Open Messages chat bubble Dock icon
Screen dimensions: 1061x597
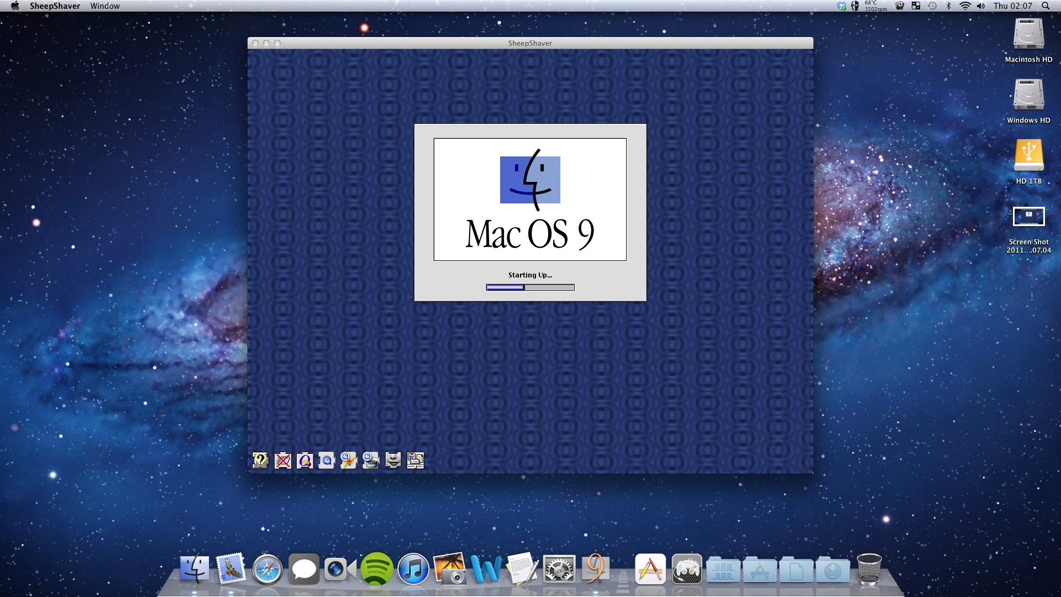tap(304, 569)
